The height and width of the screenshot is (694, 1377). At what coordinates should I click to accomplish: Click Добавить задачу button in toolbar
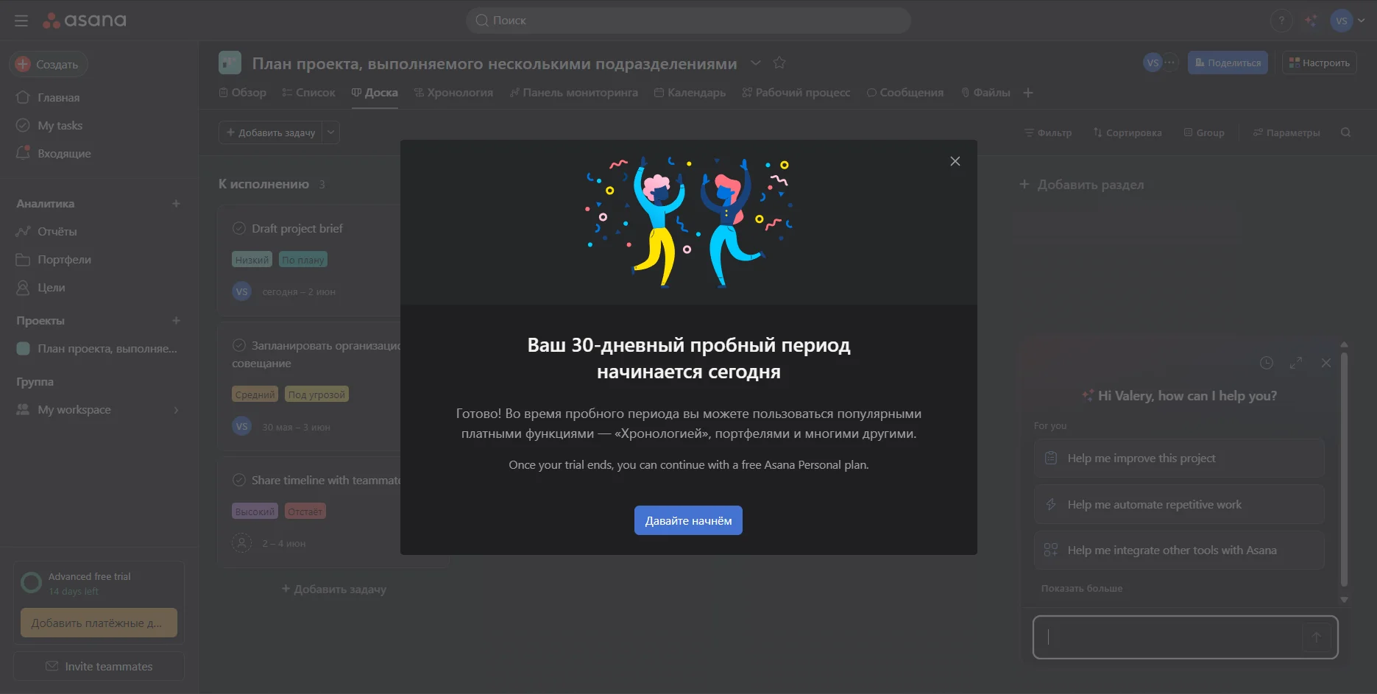pos(270,132)
